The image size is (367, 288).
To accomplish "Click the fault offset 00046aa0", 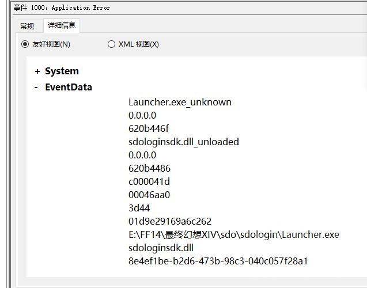I will pyautogui.click(x=149, y=195).
